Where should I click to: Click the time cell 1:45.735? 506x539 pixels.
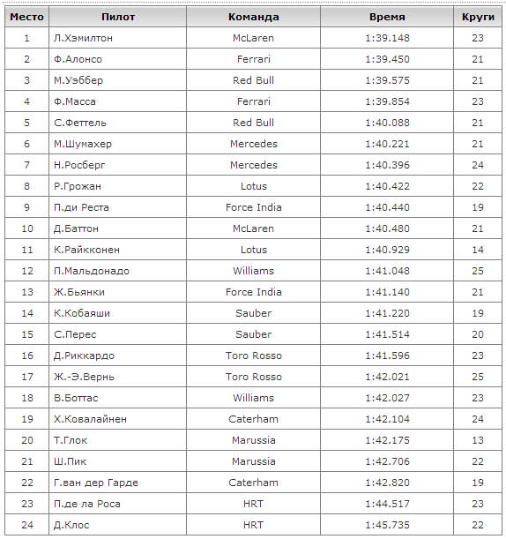[x=387, y=525]
